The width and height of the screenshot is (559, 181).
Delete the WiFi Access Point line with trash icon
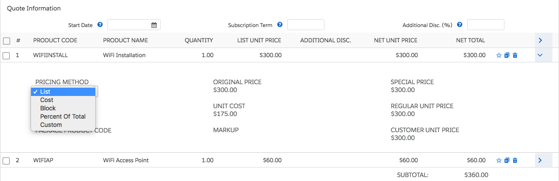515,161
